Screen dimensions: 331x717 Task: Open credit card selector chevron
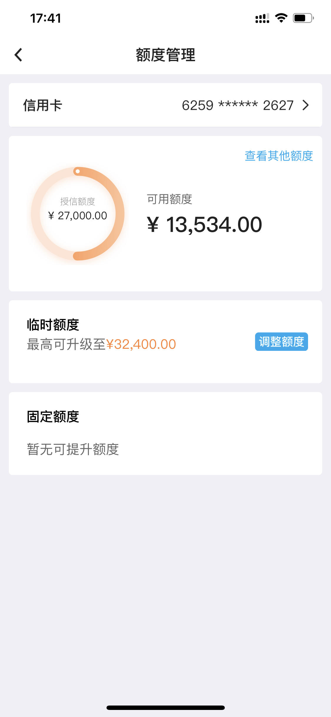point(306,105)
